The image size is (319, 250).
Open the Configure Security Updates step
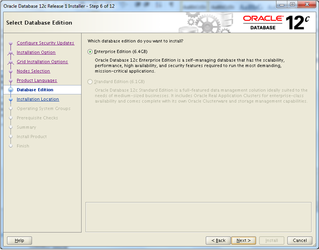[x=45, y=43]
